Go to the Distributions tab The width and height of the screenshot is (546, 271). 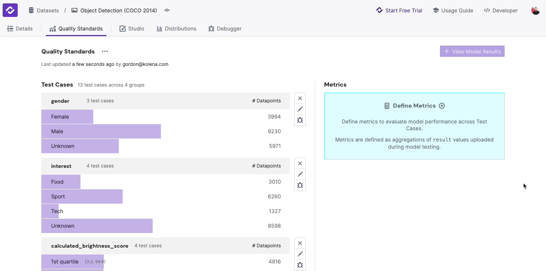pyautogui.click(x=176, y=29)
